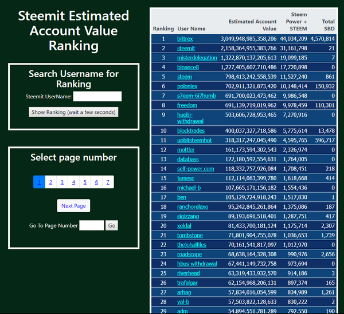Click the Total SBD column header
Screen dimensions: 344x314
(x=328, y=25)
